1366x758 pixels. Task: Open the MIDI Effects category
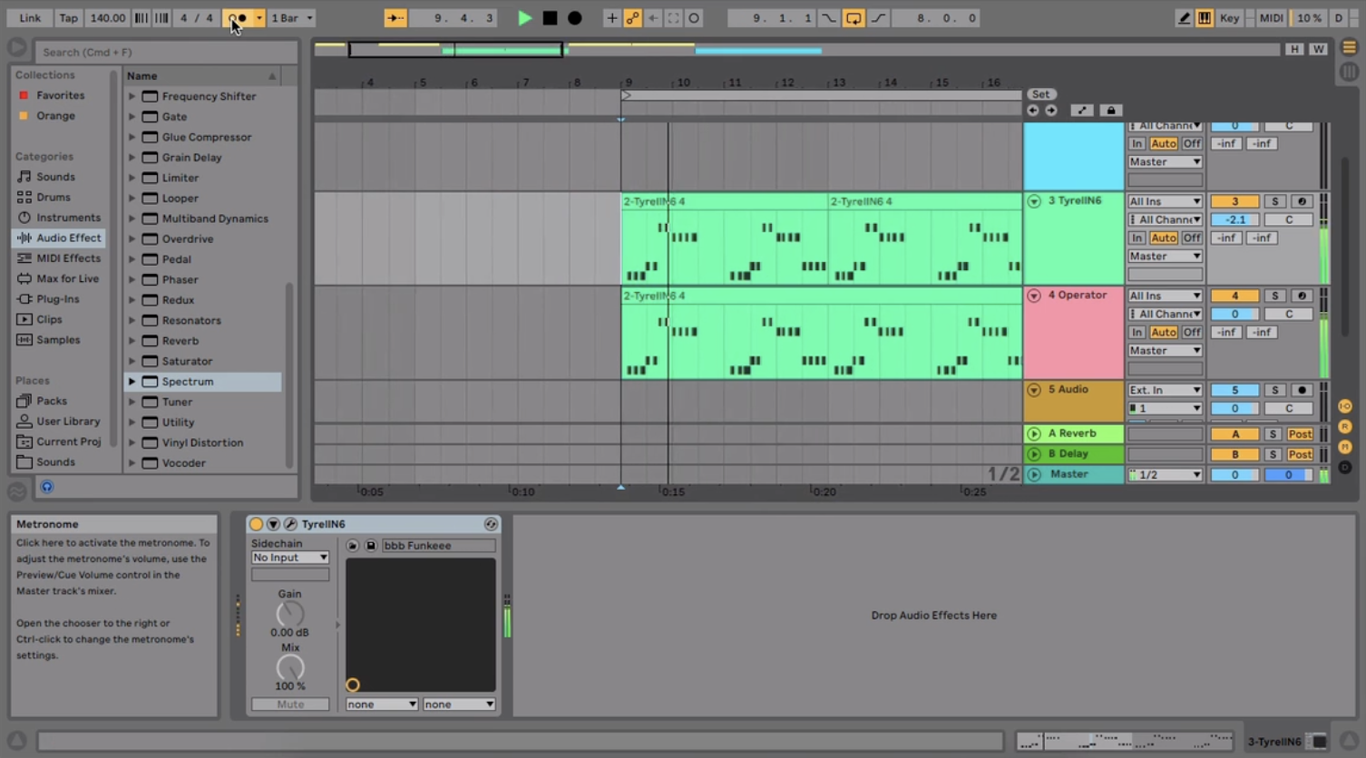68,258
